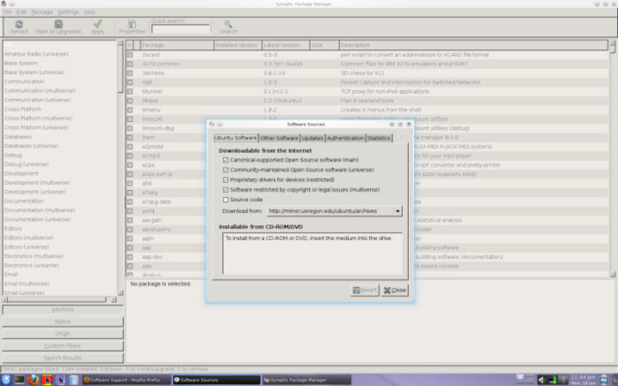Open the KDE application launcher menu
618x386 pixels.
pos(7,379)
